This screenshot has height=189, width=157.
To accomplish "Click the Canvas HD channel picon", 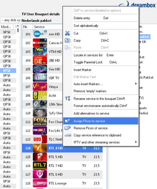I will pyautogui.click(x=40, y=43).
